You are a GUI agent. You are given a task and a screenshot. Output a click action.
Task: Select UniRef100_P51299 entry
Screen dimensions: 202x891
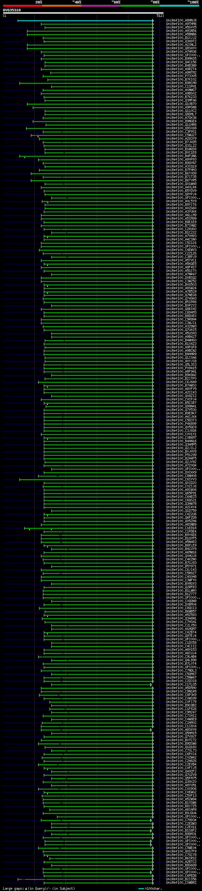(181, 455)
